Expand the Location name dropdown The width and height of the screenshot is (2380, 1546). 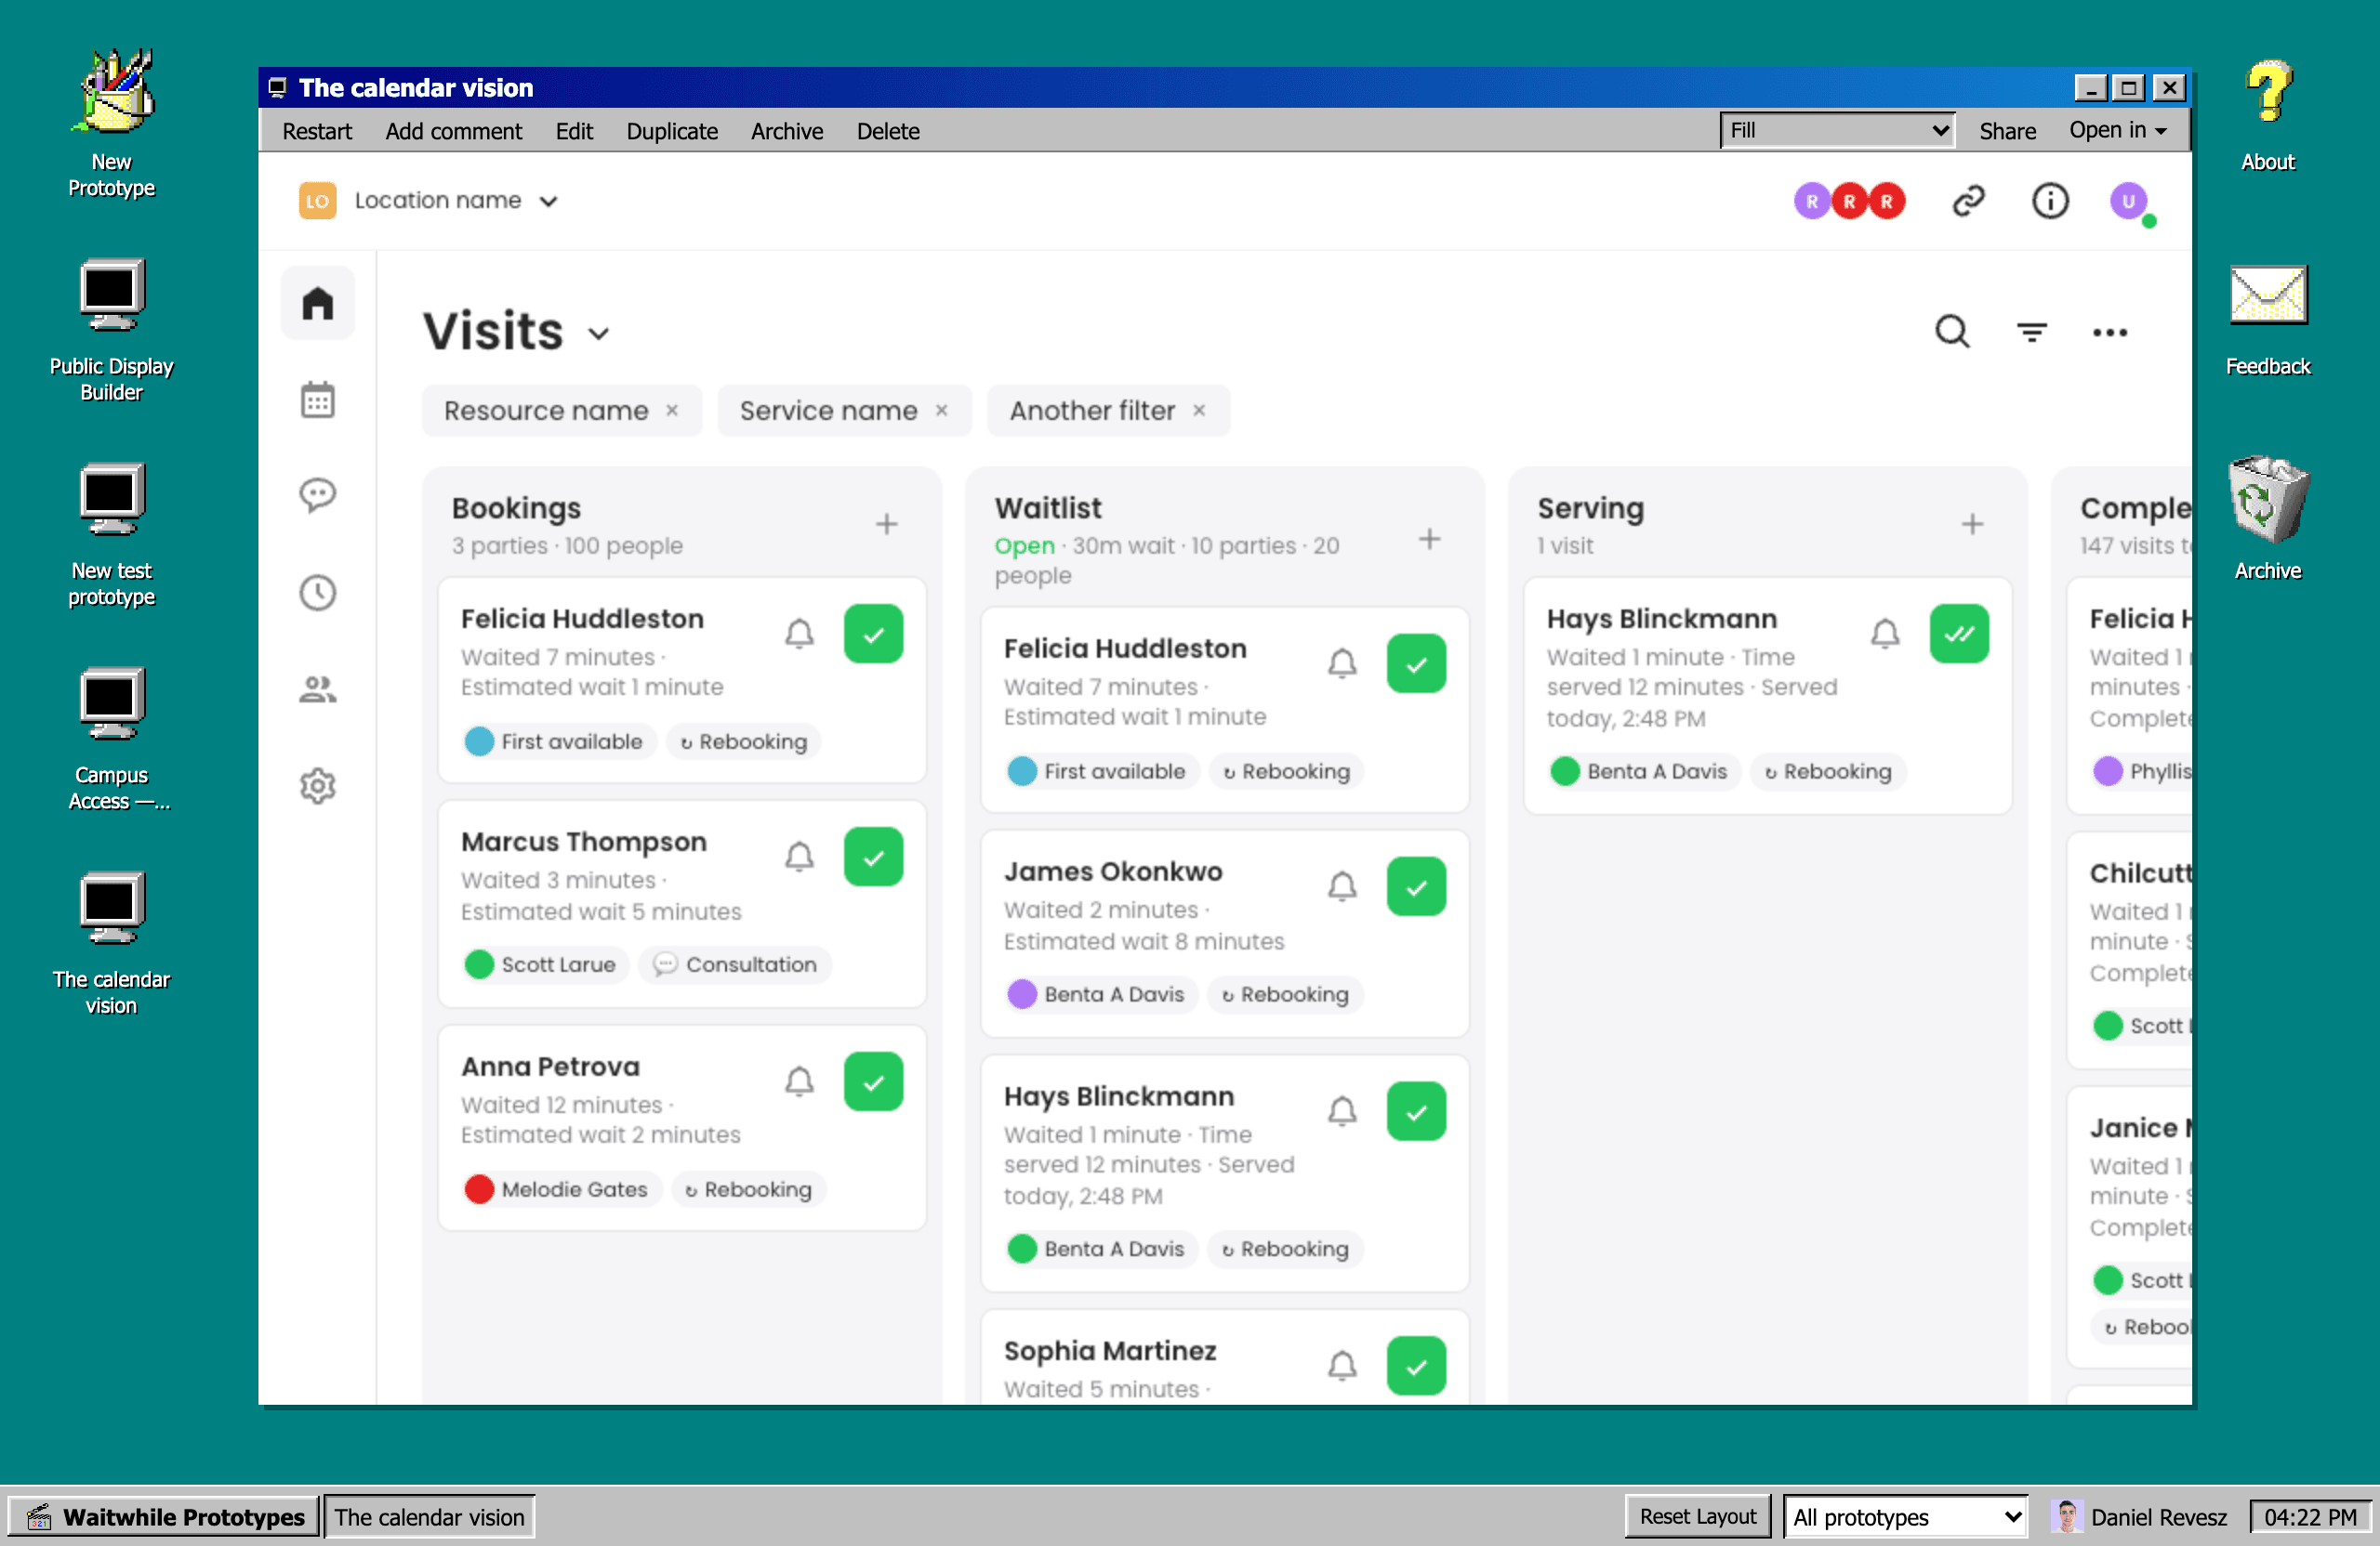(456, 201)
